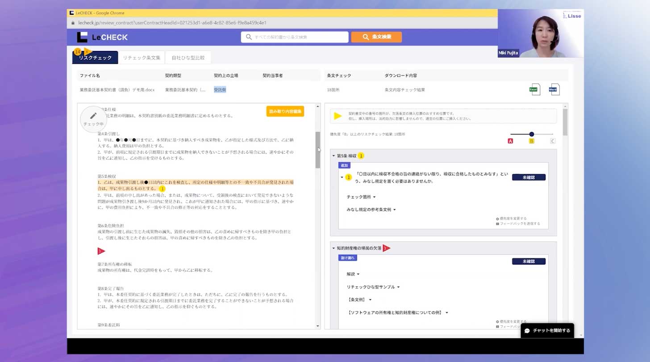Viewport: 650px width, 362px height.
Task: Expand みなし規定の参考条文例
Action: click(371, 210)
